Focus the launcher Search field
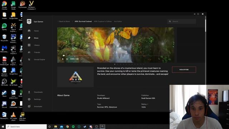 [x=182, y=21]
